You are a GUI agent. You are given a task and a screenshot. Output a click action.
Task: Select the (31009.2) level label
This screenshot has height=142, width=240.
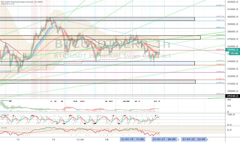click(220, 83)
